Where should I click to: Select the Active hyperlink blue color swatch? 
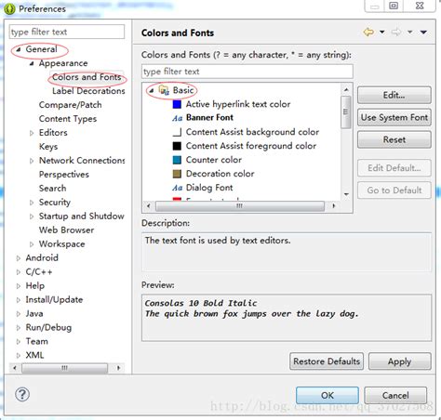click(x=177, y=104)
